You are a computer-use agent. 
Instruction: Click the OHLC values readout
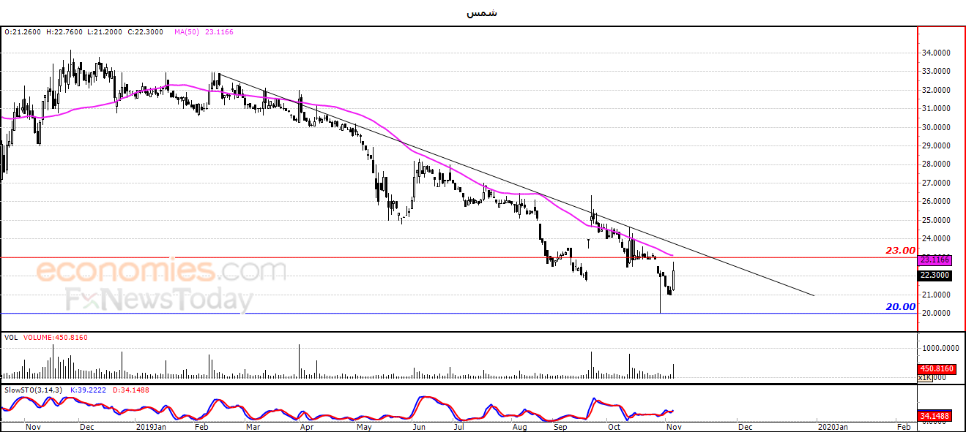tap(86, 32)
